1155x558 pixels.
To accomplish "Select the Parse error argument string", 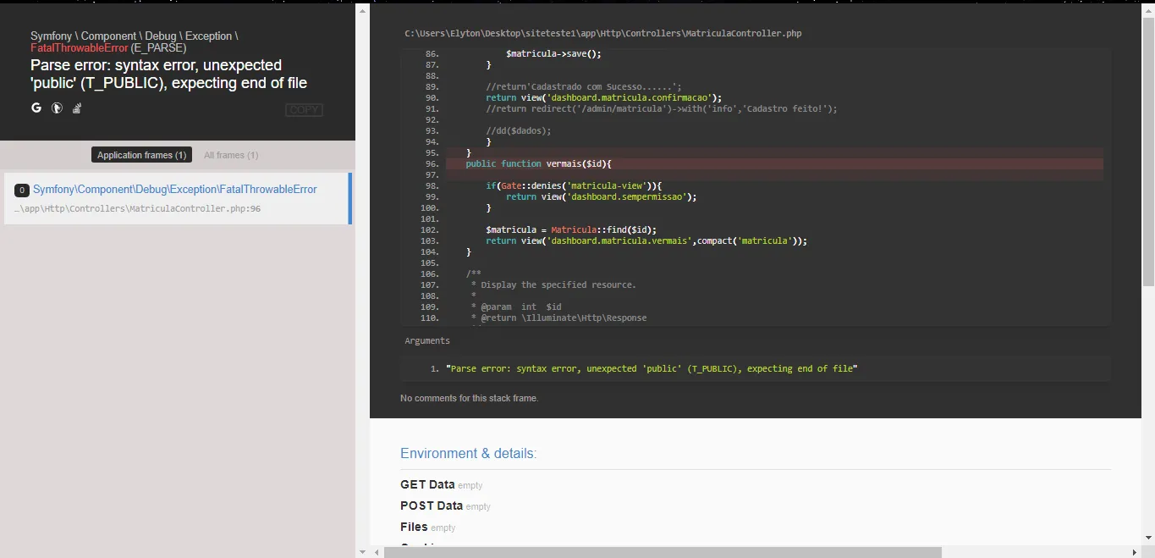I will pos(652,368).
